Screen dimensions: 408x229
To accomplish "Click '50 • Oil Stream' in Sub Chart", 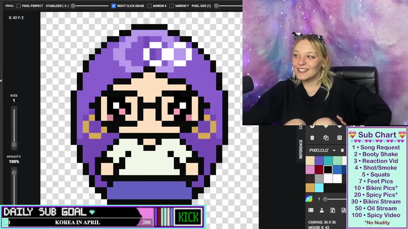I will [x=376, y=208].
